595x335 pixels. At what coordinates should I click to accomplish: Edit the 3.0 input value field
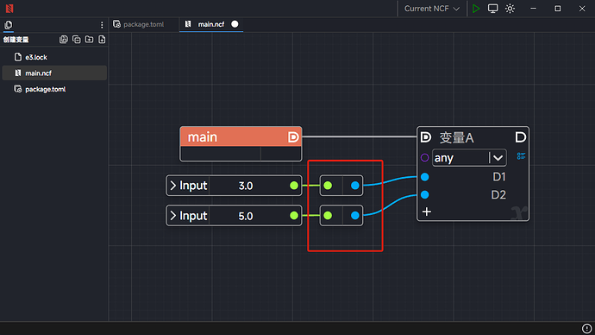pyautogui.click(x=246, y=186)
